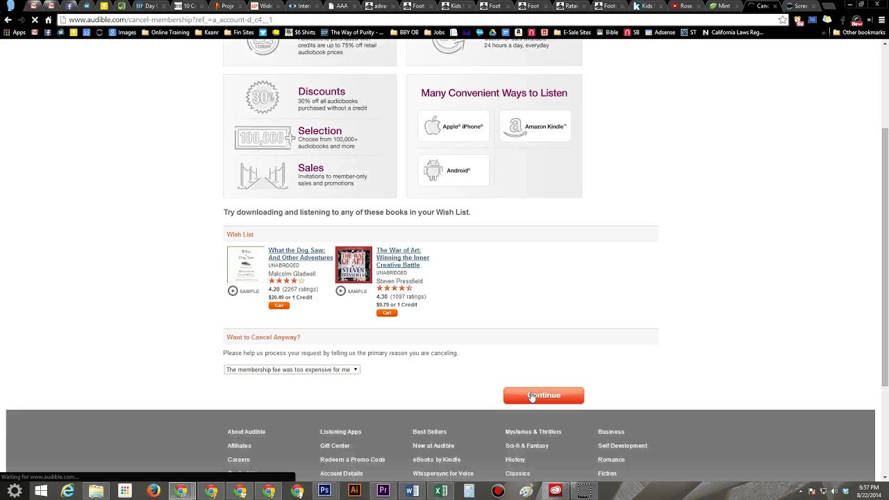
Task: Switch to the Proje browser tab
Action: [227, 6]
